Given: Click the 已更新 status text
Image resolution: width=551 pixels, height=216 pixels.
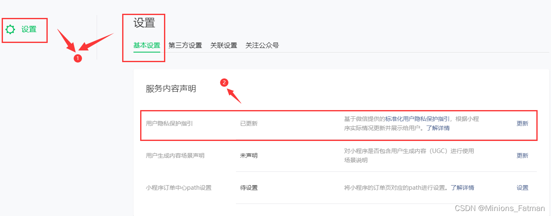Looking at the screenshot, I should tap(249, 123).
